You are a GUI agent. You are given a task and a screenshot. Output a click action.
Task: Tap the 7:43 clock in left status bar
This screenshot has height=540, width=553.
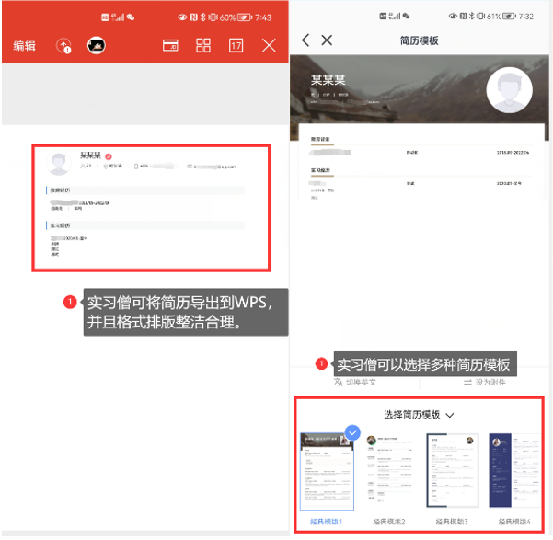[263, 17]
